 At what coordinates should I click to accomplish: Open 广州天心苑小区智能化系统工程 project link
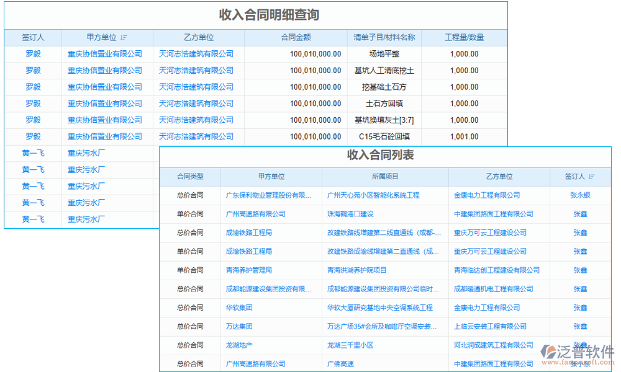point(373,195)
